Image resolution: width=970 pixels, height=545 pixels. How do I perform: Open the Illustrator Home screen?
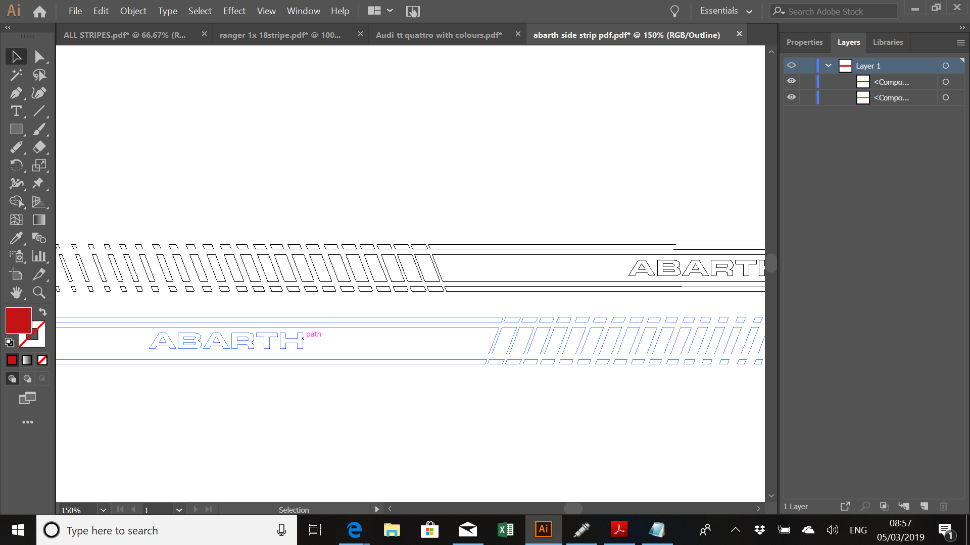click(39, 11)
